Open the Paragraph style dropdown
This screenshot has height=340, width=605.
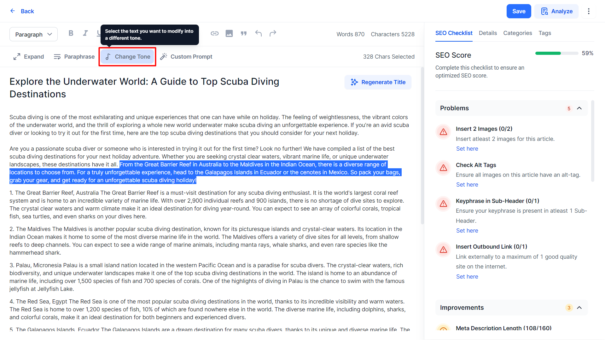[x=33, y=34]
